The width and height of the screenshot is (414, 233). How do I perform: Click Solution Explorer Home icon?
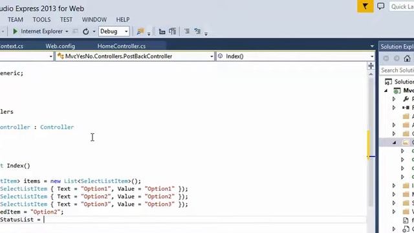point(407,58)
